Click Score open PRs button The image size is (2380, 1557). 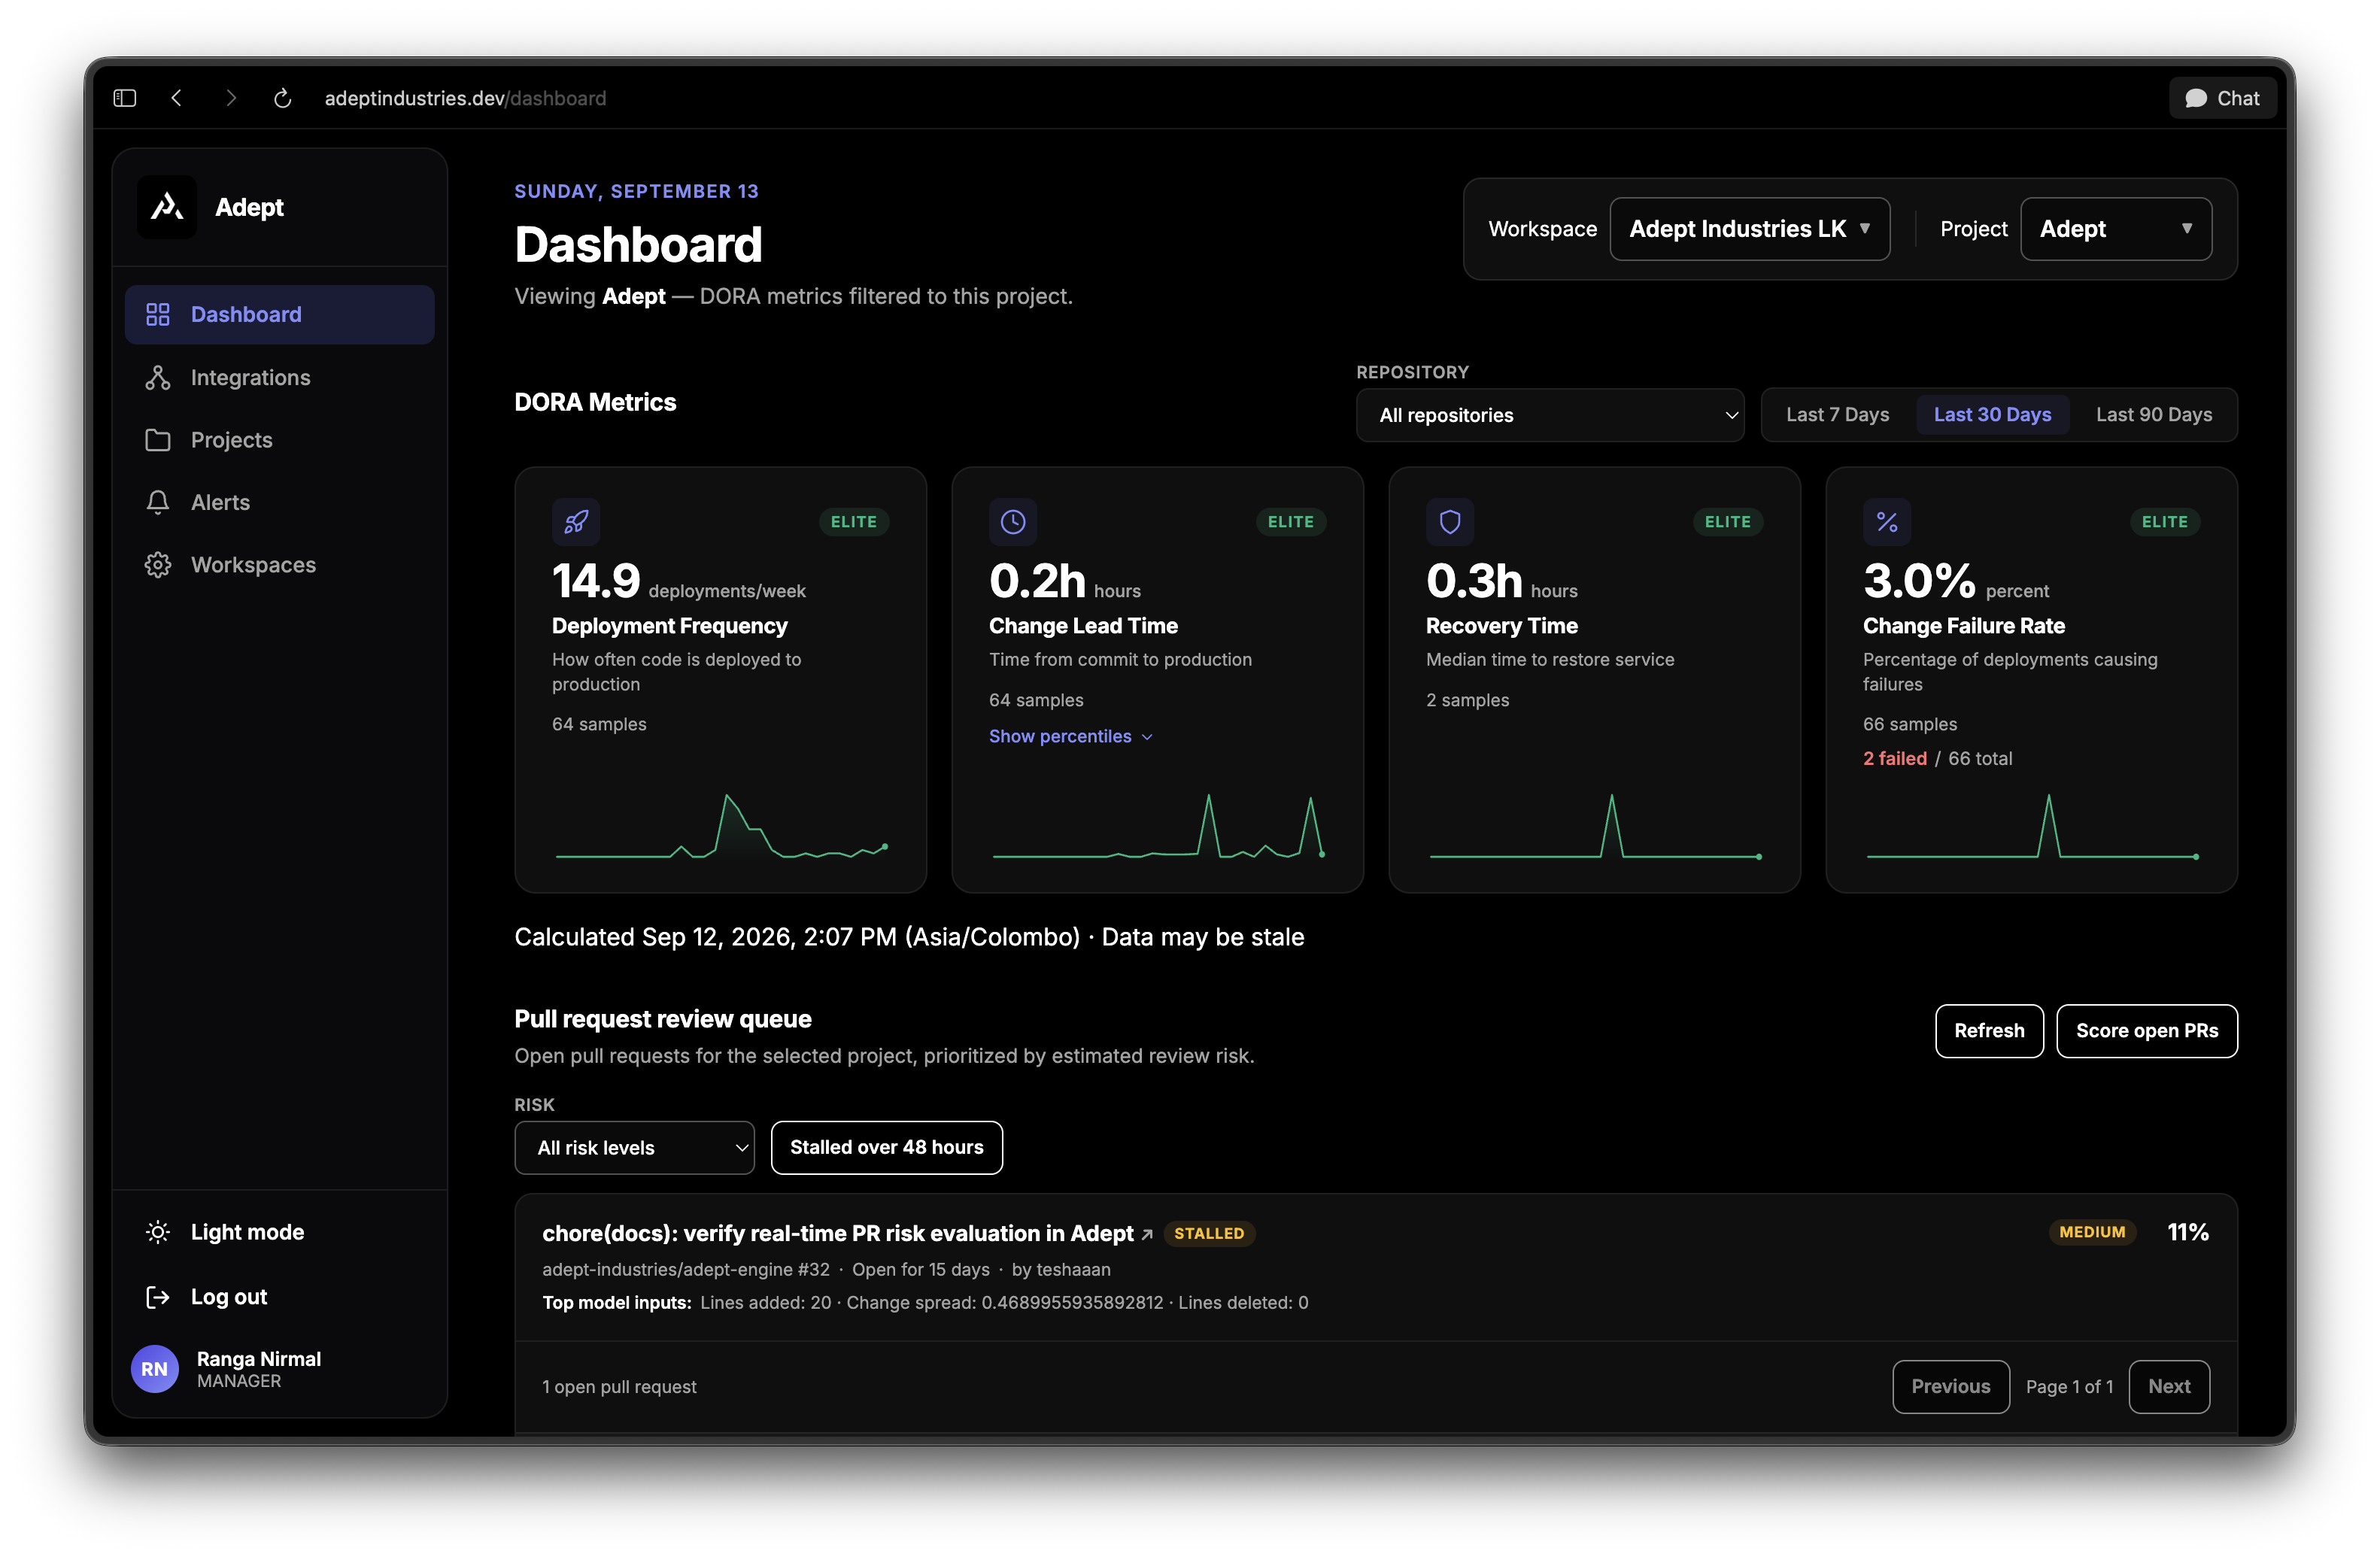tap(2147, 1031)
